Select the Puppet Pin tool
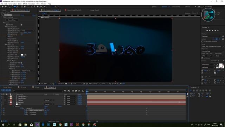This screenshot has width=225, height=127. click(x=45, y=7)
